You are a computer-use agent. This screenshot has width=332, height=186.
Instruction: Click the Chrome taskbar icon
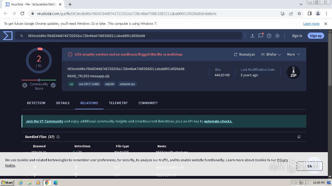(47, 183)
